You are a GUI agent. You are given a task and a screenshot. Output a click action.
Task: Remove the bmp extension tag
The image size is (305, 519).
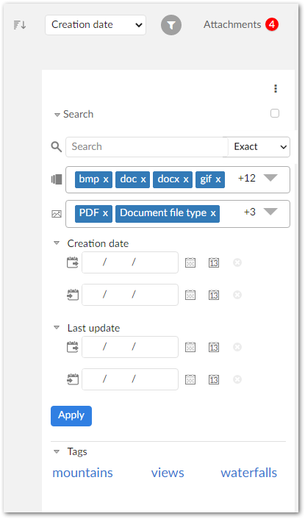point(106,179)
